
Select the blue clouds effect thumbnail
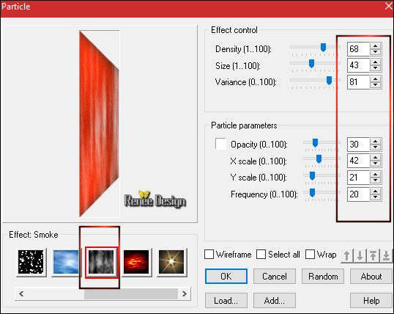pyautogui.click(x=66, y=262)
